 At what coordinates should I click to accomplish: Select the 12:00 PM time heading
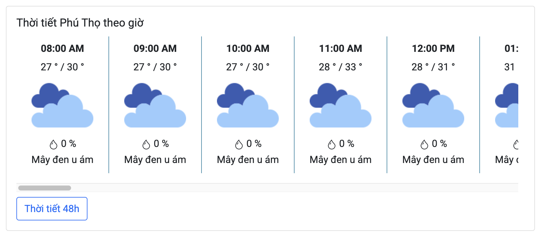433,48
